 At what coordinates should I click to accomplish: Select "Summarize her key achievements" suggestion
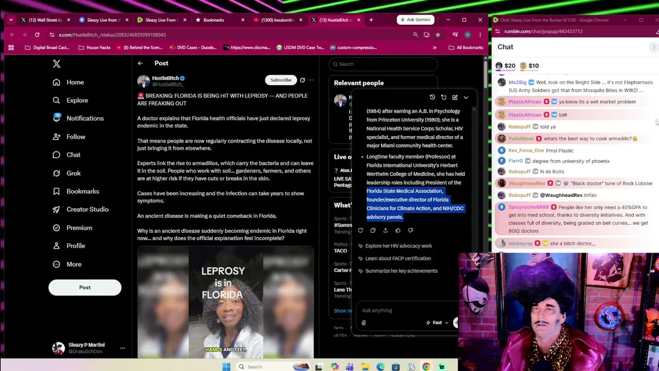pos(397,271)
